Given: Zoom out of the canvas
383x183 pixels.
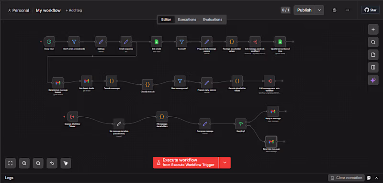Looking at the screenshot, I should pos(38,163).
